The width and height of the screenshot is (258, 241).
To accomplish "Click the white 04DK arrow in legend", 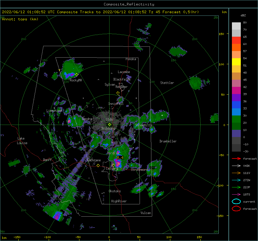I will [236, 166].
